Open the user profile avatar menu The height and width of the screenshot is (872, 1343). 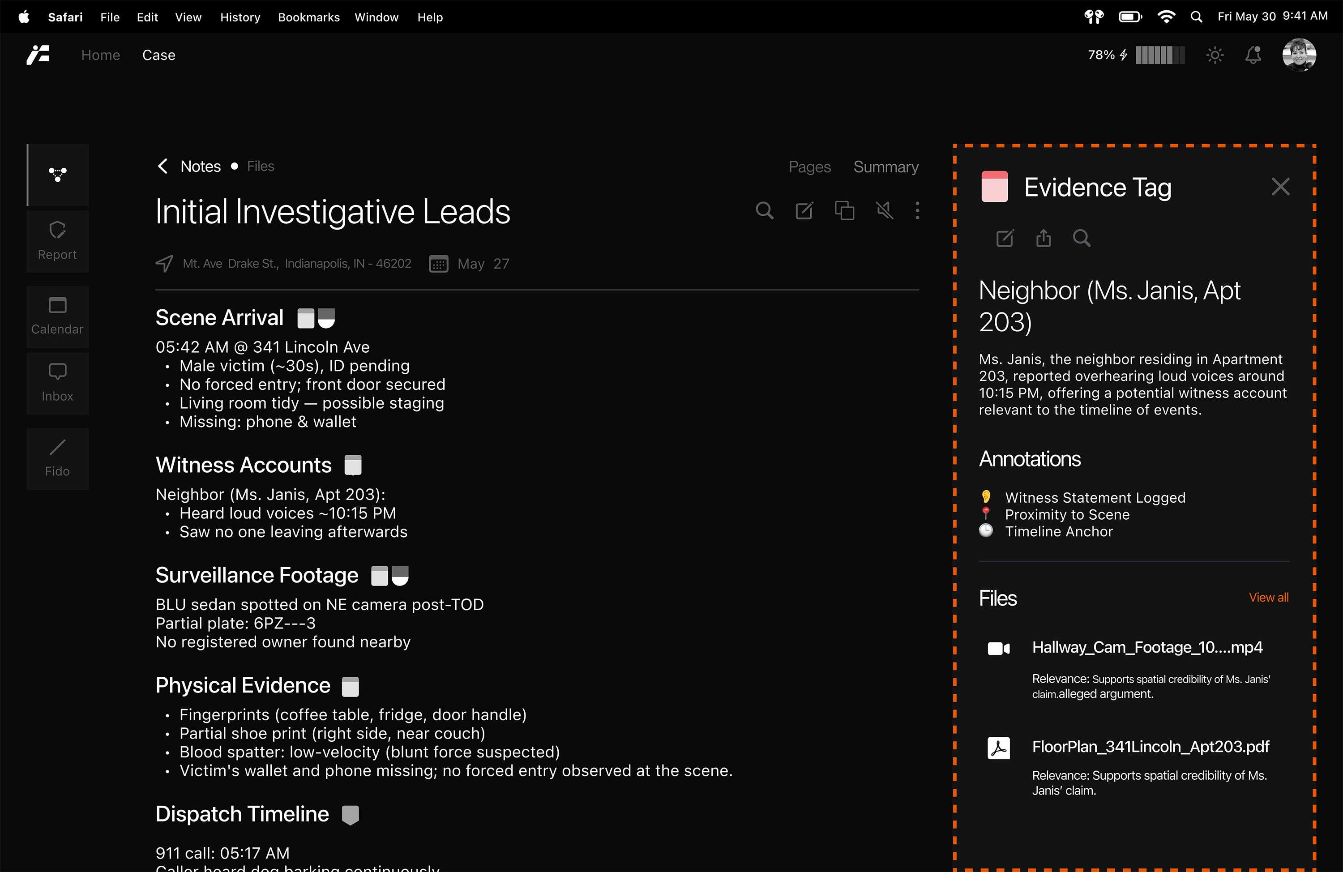1299,56
